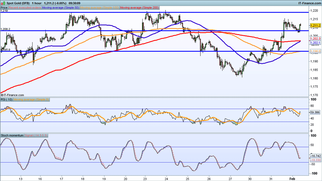Screen dimensions: 322x181
Task: Click the Stoch momentum indicator label
Action: [12, 135]
